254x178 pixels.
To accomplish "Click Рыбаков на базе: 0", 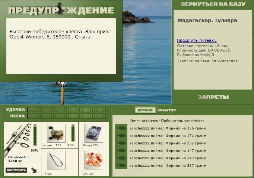I will click(196, 55).
